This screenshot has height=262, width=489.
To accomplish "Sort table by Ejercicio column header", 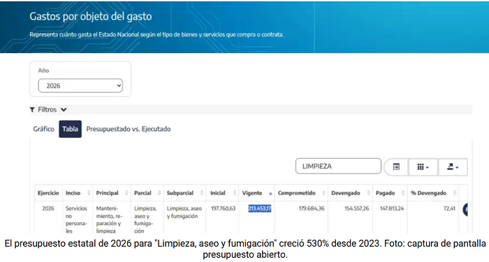I will pos(48,193).
